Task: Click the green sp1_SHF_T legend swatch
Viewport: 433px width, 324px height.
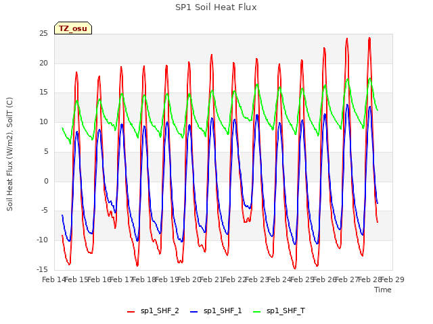Action: click(x=257, y=312)
